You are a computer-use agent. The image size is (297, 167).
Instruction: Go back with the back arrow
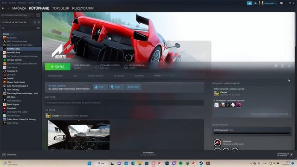tap(3, 8)
